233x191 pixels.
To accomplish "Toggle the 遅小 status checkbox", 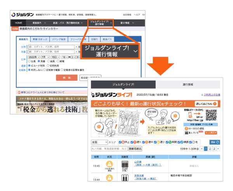I will (x=155, y=142).
